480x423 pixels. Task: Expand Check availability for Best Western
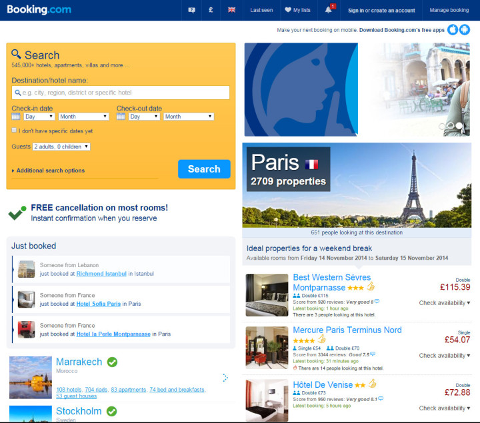coord(444,303)
